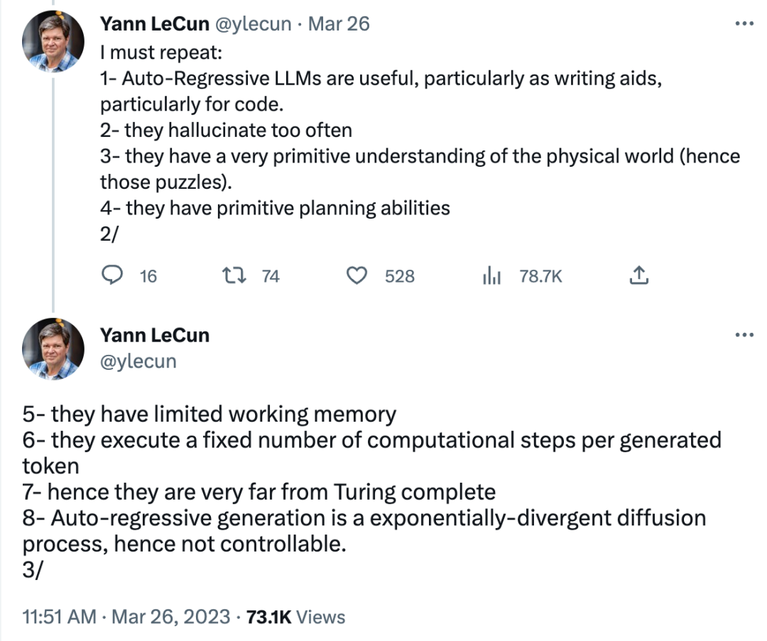This screenshot has height=641, width=767.
Task: Open three-dot menu on second tweet
Action: (x=744, y=335)
